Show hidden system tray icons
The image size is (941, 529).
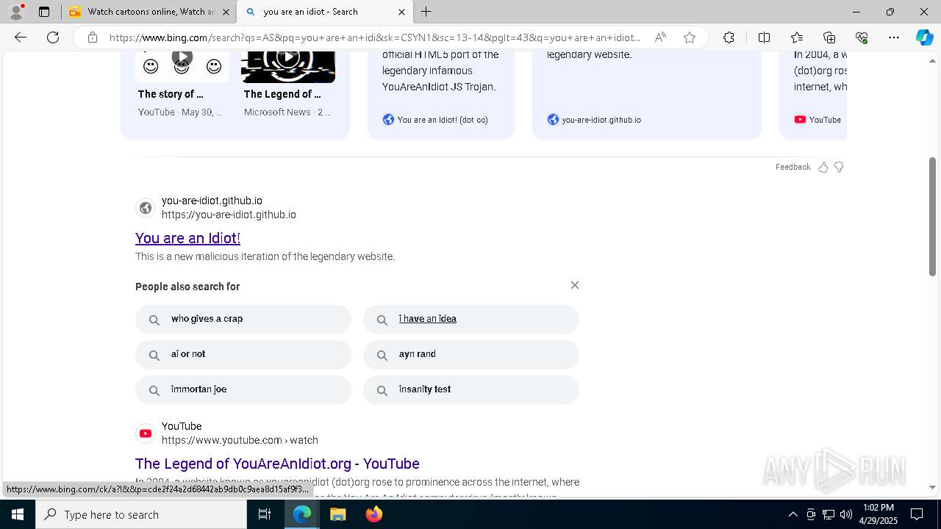coord(792,514)
